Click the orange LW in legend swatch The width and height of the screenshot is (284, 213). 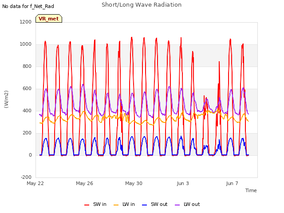pos(116,205)
